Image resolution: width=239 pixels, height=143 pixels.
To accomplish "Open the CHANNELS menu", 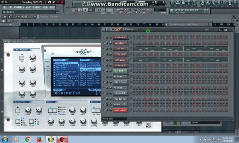I will (19, 7).
